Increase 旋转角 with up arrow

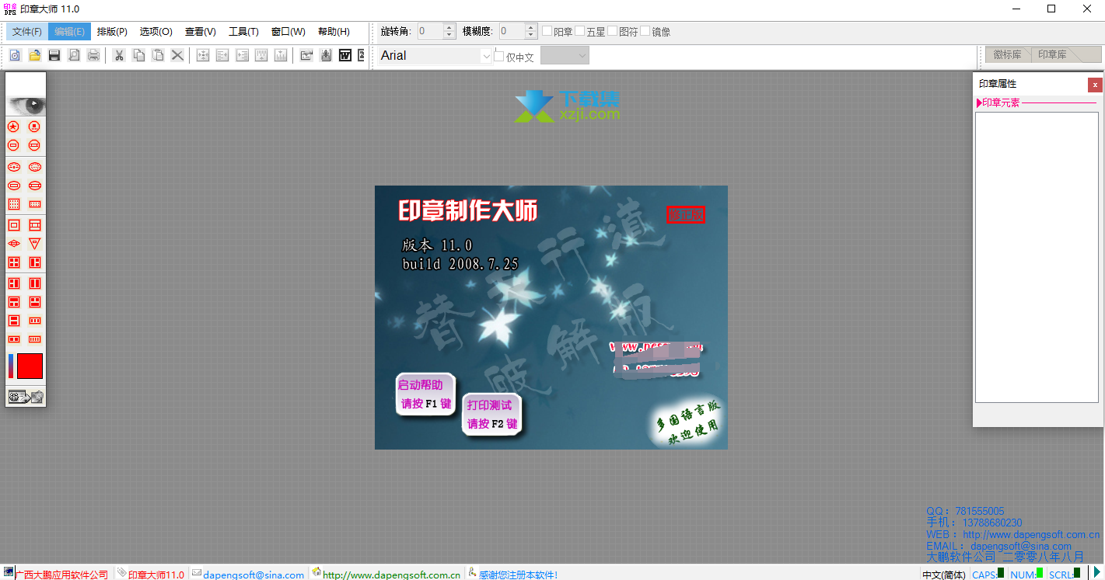pos(449,27)
